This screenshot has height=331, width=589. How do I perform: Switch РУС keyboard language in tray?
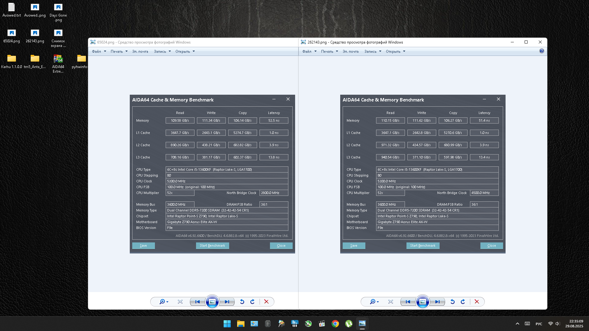[539, 324]
